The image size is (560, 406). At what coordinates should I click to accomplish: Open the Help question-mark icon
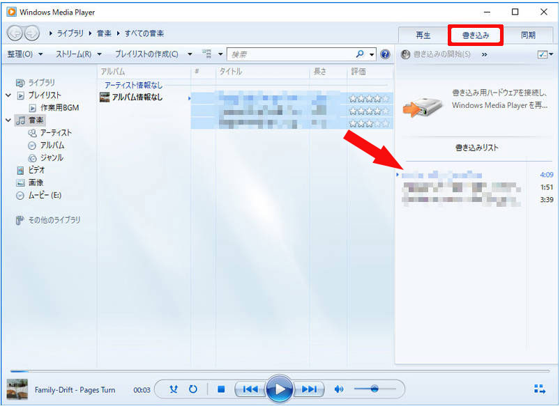click(x=385, y=54)
